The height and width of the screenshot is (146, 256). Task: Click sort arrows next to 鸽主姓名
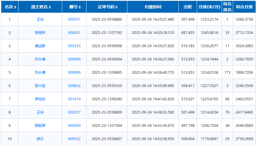tap(50, 7)
